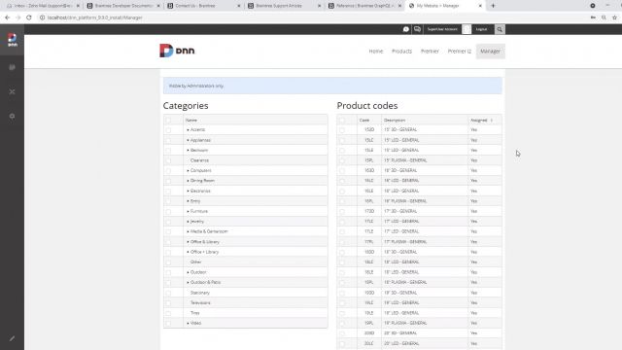
Task: Select the 19" PLASMA - GENERAL description cell
Action: tap(425, 323)
